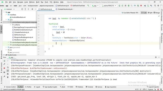
Task: Switch editor to Code view mode
Action: tap(144, 13)
